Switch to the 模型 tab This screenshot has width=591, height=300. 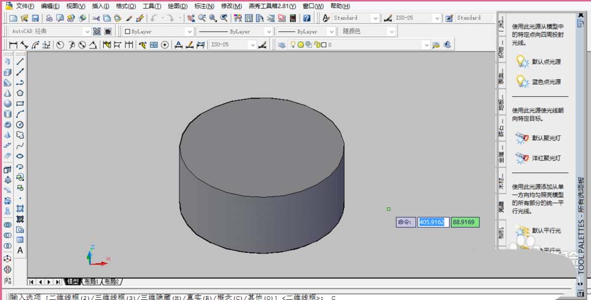click(72, 282)
